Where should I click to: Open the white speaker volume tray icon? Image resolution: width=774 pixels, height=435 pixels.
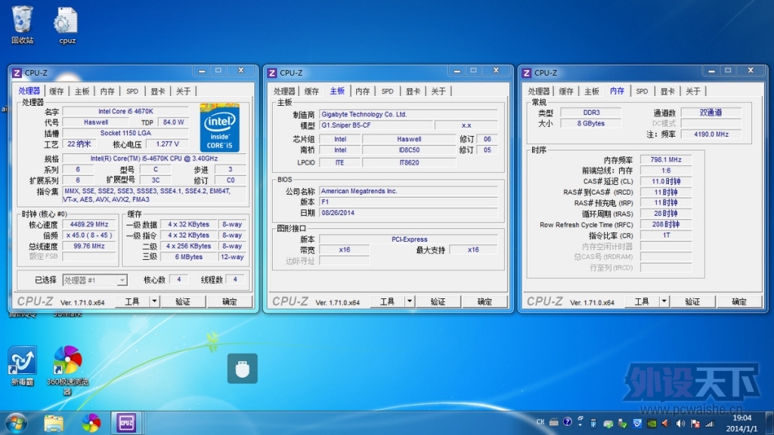tap(680, 423)
